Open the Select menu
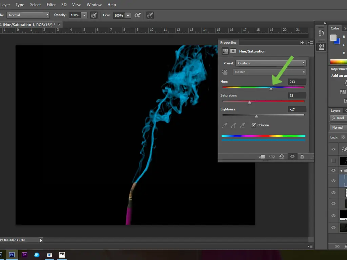This screenshot has width=347, height=260. click(35, 5)
